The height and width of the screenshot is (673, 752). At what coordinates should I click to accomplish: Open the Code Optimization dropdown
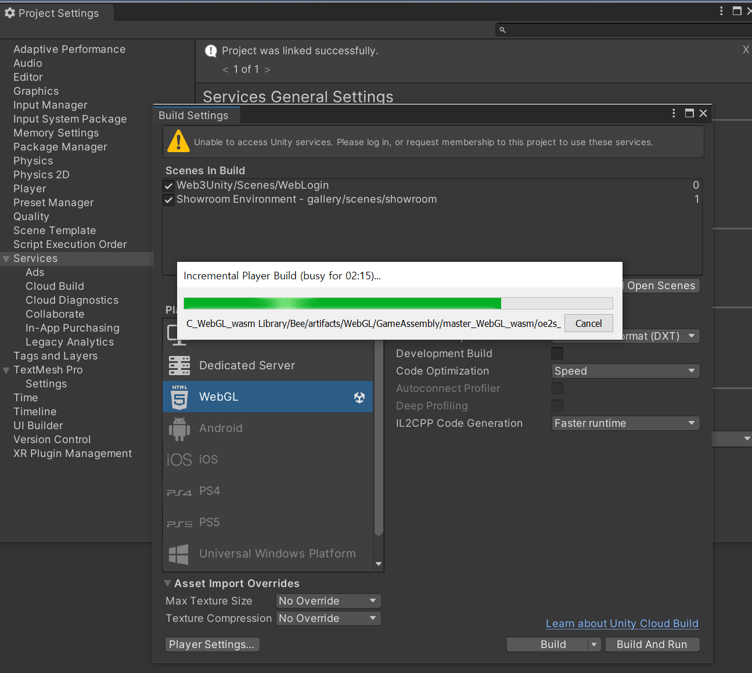click(x=625, y=371)
